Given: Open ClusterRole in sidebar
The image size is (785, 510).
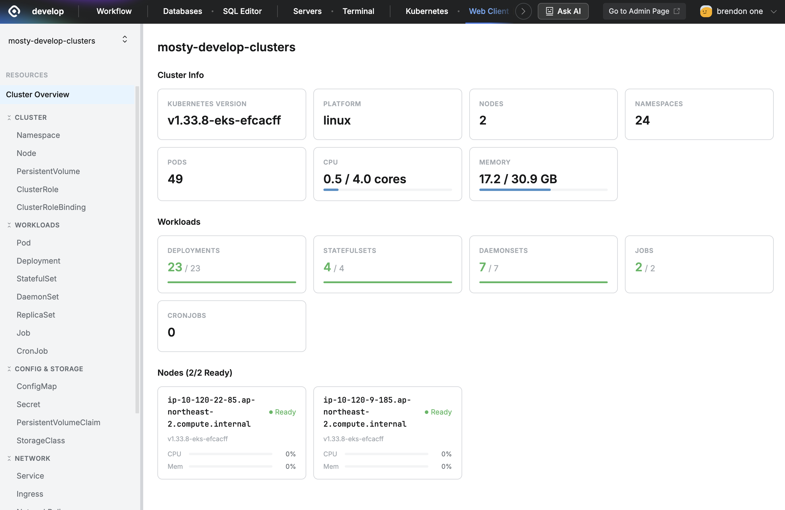Looking at the screenshot, I should coord(38,189).
